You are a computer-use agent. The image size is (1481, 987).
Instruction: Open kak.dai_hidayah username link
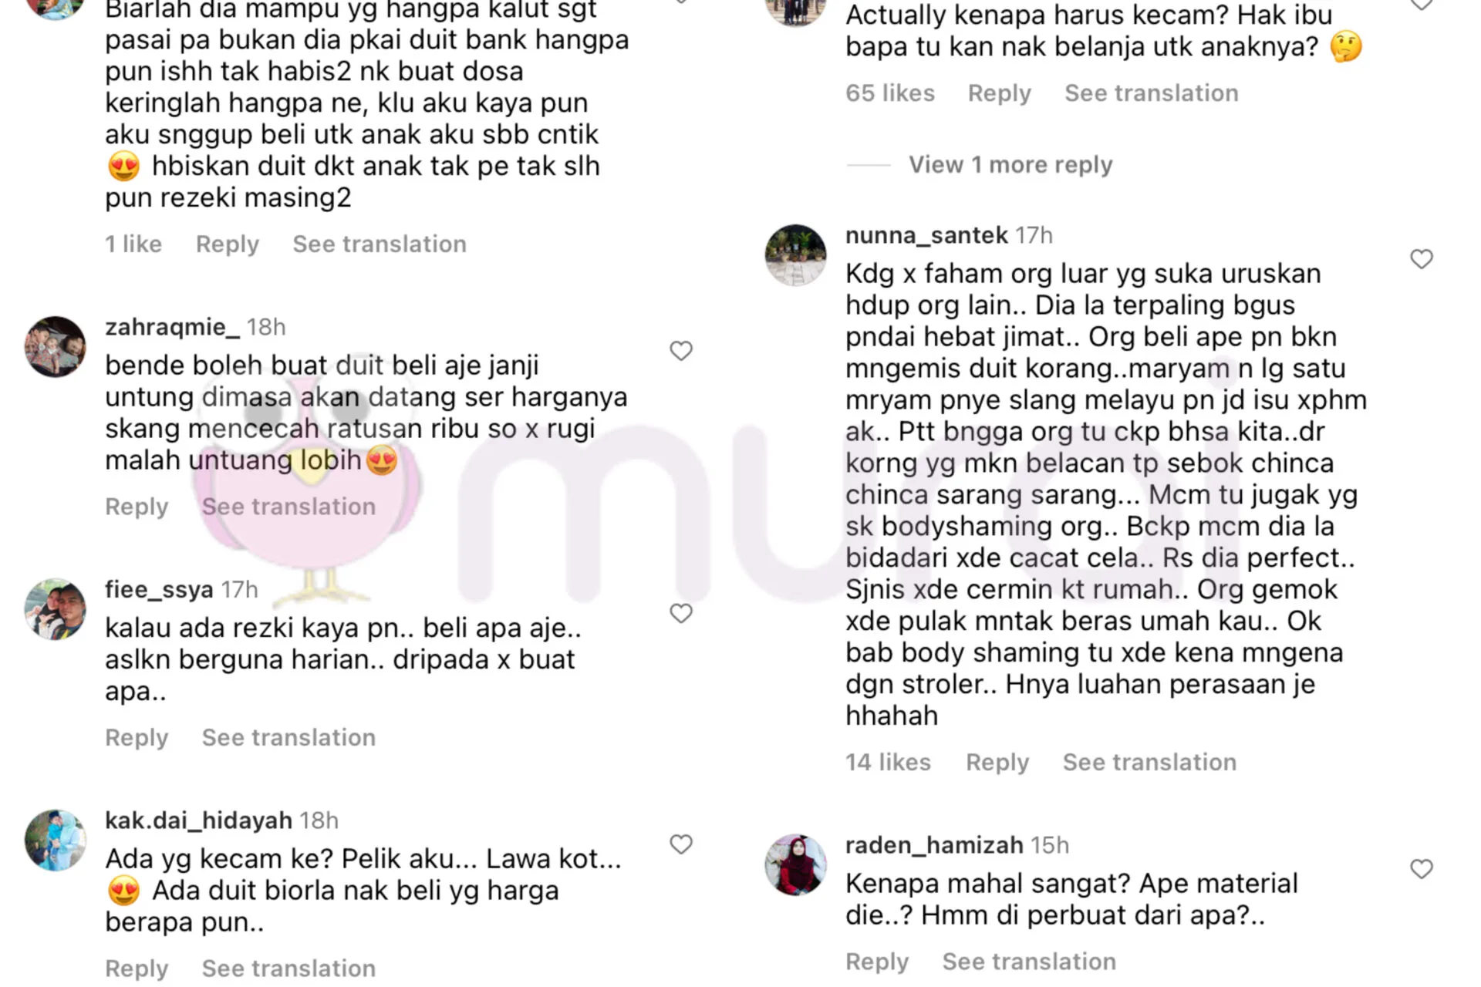[199, 820]
